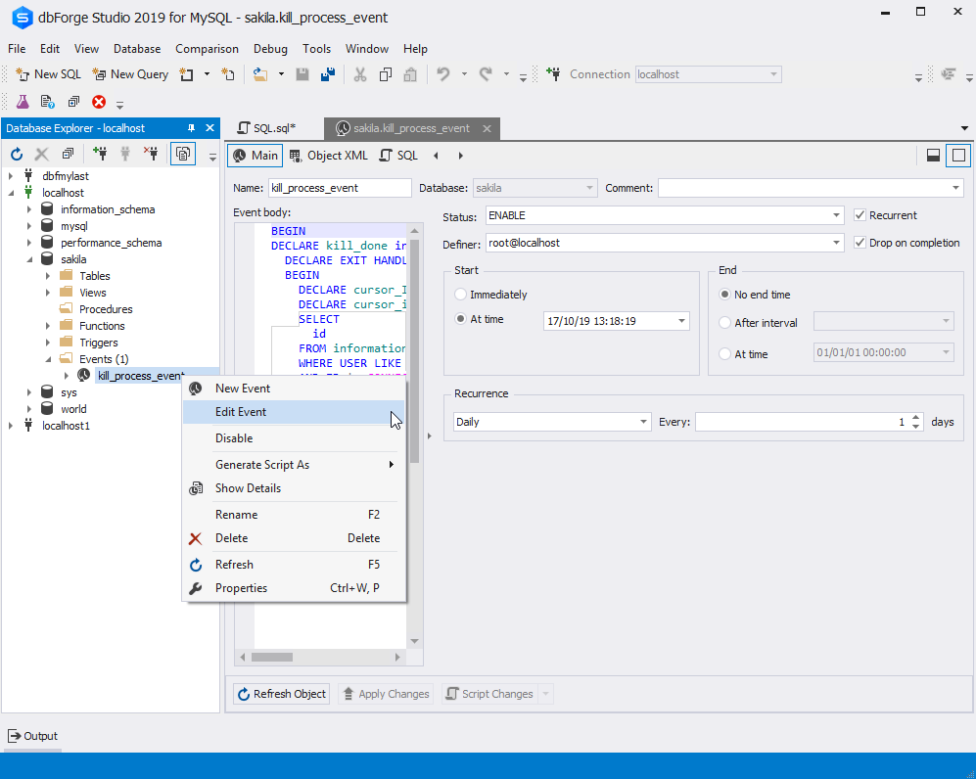Click the Redo arrow icon
976x779 pixels.
487,74
